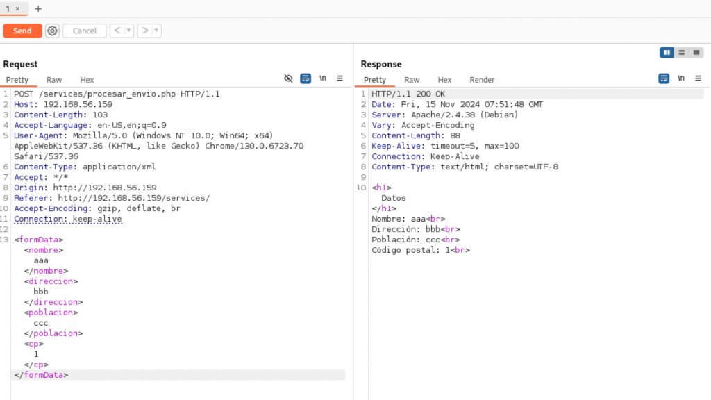
Task: Click the orange Send button
Action: click(22, 31)
